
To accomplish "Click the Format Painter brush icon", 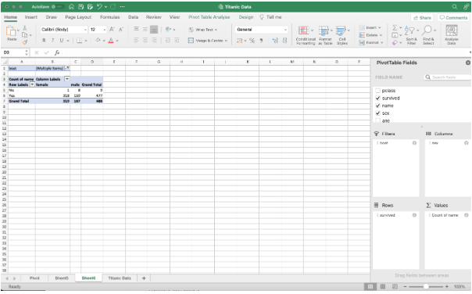I will [x=25, y=42].
